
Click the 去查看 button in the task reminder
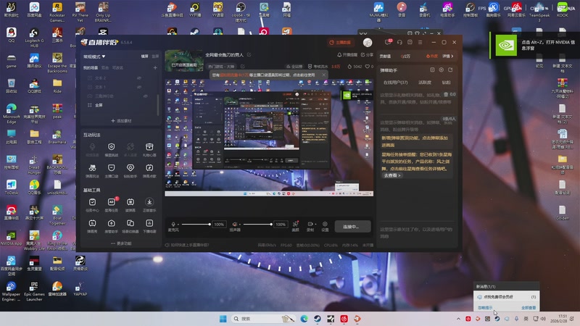coord(392,175)
